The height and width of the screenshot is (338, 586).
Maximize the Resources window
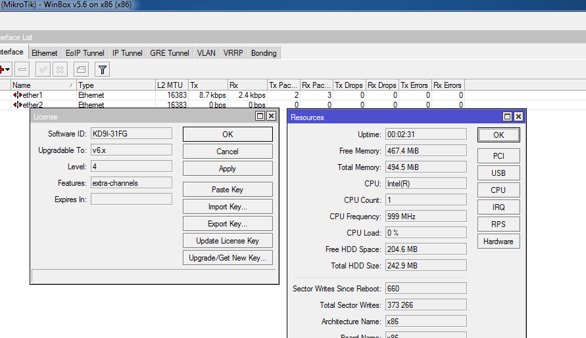[507, 117]
